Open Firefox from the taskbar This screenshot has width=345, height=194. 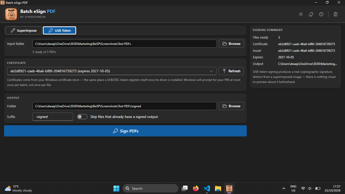195,188
